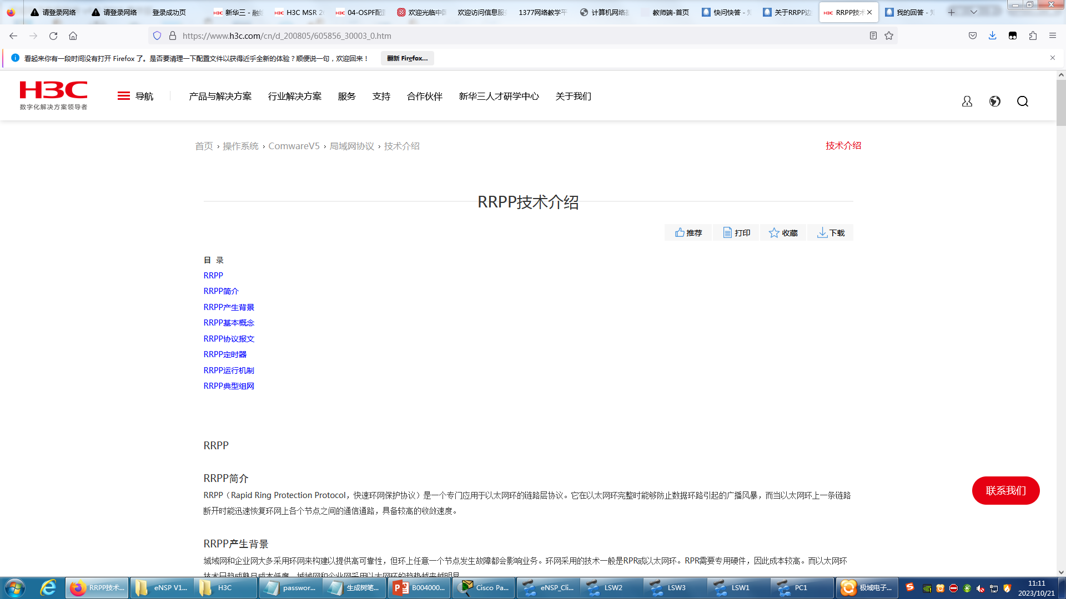The width and height of the screenshot is (1066, 599).
Task: Toggle Firefox reader view icon
Action: click(x=873, y=35)
